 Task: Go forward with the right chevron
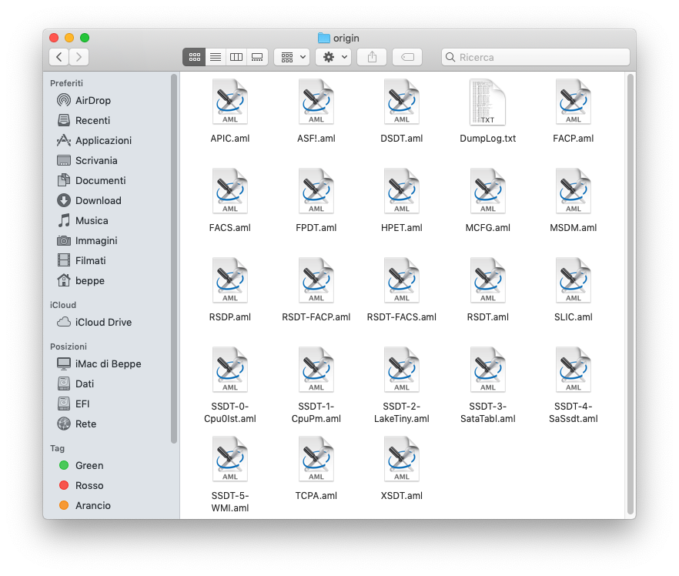point(79,57)
